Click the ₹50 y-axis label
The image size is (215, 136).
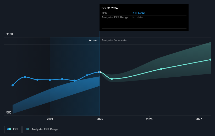pos(9,112)
